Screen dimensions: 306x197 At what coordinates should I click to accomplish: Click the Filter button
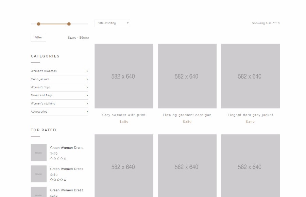pyautogui.click(x=38, y=37)
